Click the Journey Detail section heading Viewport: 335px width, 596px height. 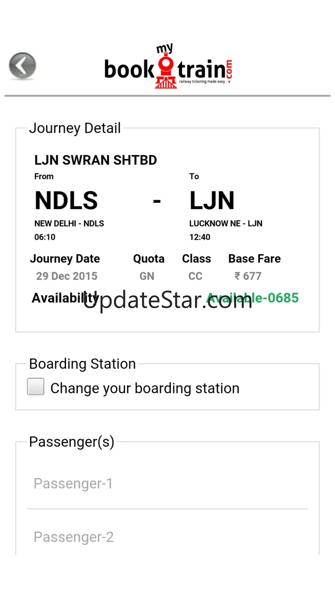(75, 128)
